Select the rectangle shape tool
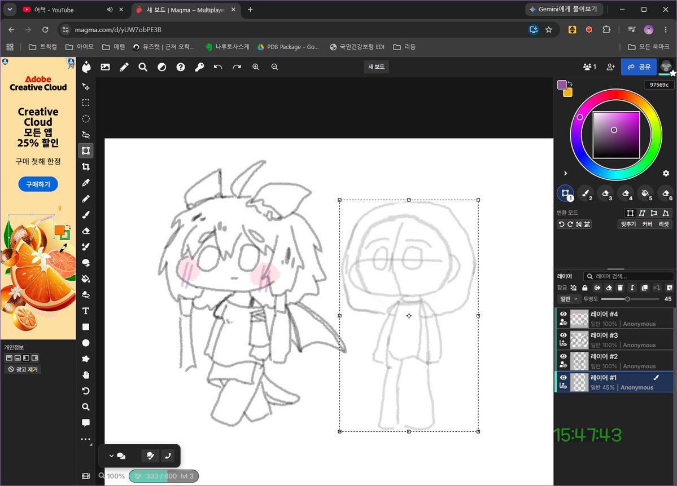The height and width of the screenshot is (486, 677). click(x=86, y=327)
